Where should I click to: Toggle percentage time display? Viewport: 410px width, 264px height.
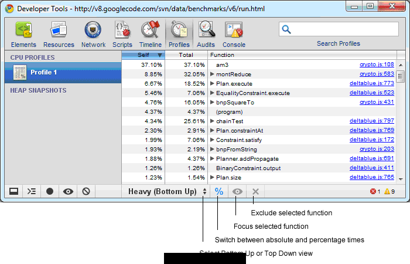click(x=219, y=191)
